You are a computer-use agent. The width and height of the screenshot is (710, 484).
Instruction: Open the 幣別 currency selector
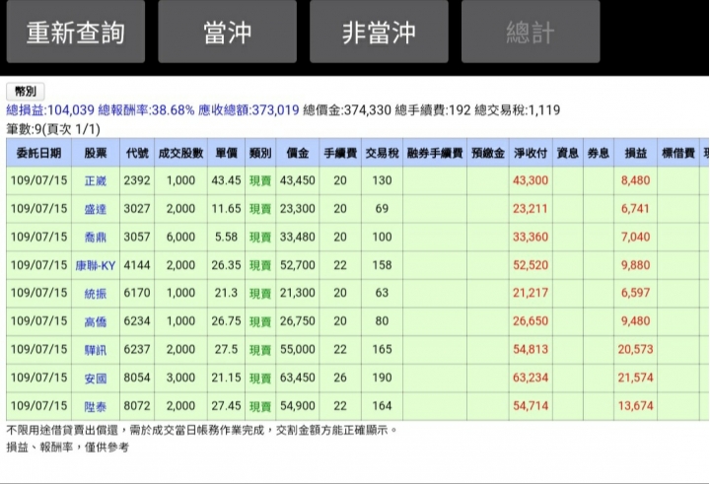pyautogui.click(x=26, y=92)
